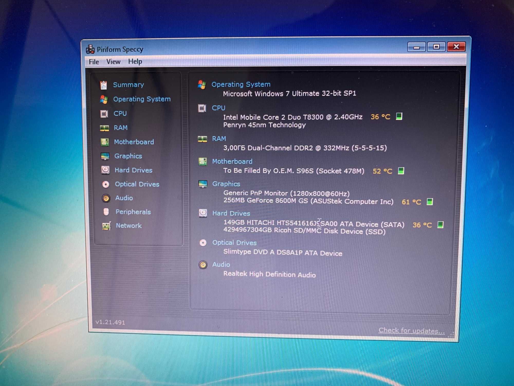Screen dimensions: 514x386
Task: Click disc icon beside Optical Drives heading
Action: (x=203, y=243)
